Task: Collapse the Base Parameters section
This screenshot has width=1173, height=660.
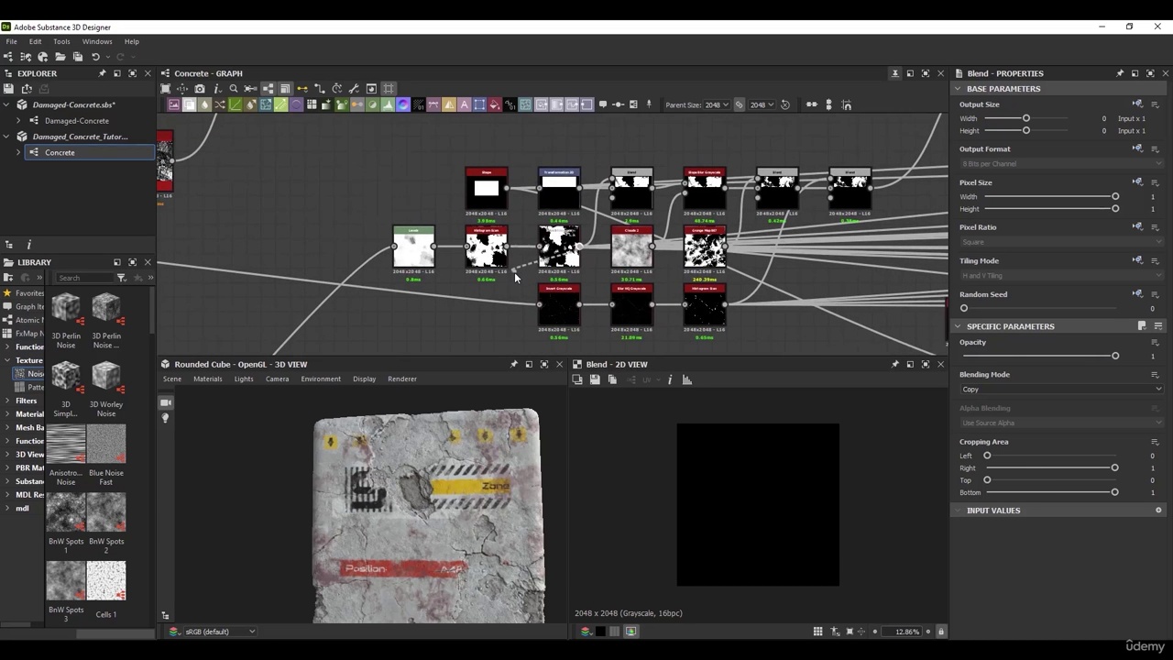Action: click(958, 89)
